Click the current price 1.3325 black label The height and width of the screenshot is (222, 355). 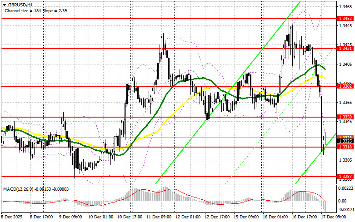[345, 141]
